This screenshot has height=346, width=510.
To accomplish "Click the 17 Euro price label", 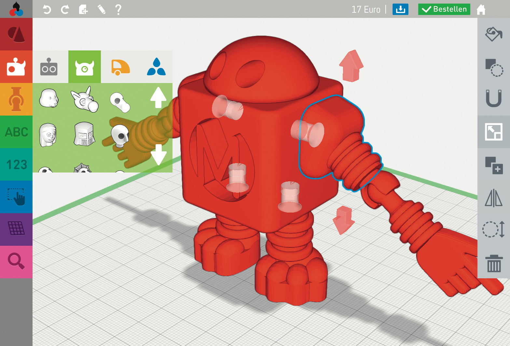I will tap(366, 9).
